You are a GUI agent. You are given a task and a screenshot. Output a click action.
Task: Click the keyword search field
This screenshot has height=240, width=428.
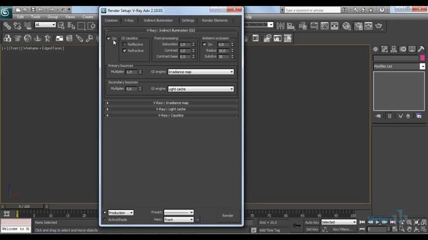coord(312,10)
